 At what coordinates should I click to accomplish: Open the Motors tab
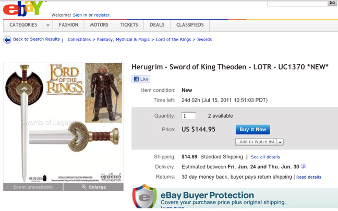coord(99,25)
